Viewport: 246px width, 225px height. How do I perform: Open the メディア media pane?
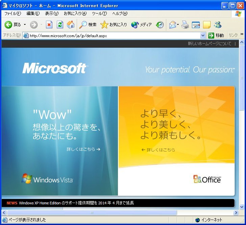point(142,25)
